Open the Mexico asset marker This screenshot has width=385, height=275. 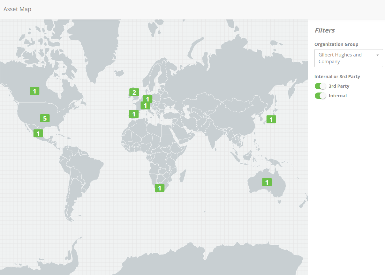coord(38,133)
